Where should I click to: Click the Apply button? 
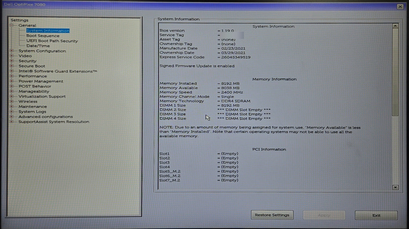(x=324, y=215)
